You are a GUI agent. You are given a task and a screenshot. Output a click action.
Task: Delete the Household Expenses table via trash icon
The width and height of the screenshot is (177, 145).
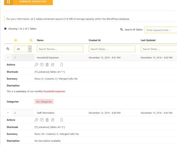(x=47, y=64)
